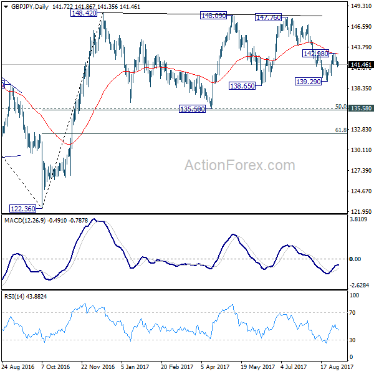Viewport: 374px width, 374px height.
Task: Click the RSI 30 level label
Action: (x=352, y=340)
